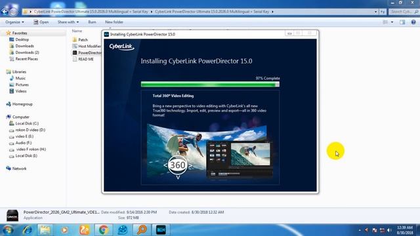Minimize the PowerDirector installer window
This screenshot has width=420, height=236.
[x=289, y=33]
